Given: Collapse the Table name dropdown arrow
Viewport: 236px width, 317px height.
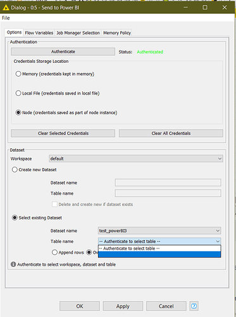Looking at the screenshot, I should click(218, 242).
